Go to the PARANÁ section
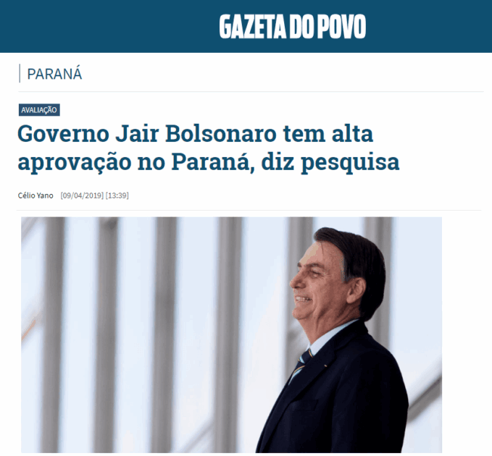 tap(54, 74)
